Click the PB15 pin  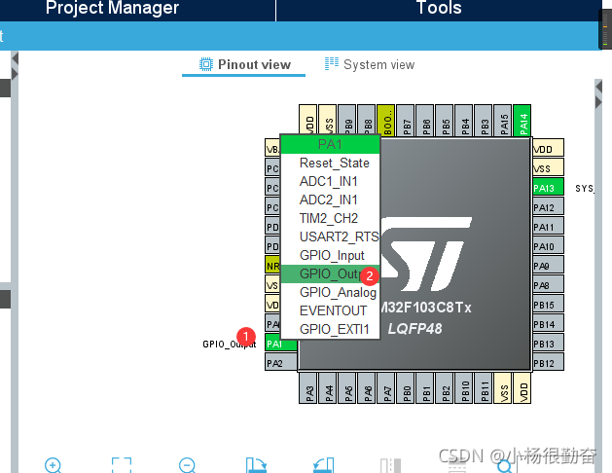coord(548,305)
